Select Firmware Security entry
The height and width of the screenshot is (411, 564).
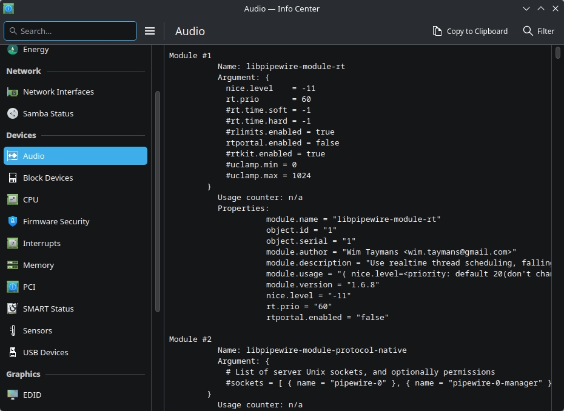coord(76,221)
